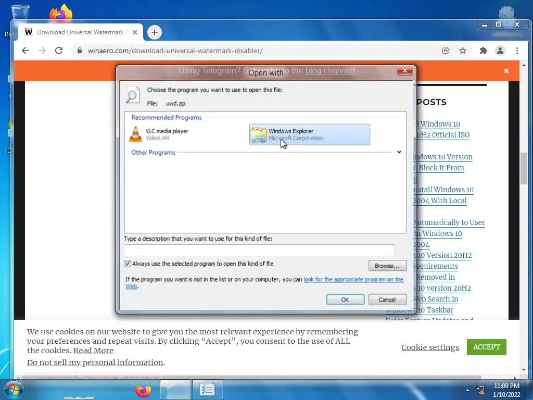Toggle Always use the selected program checkbox

pyautogui.click(x=127, y=264)
